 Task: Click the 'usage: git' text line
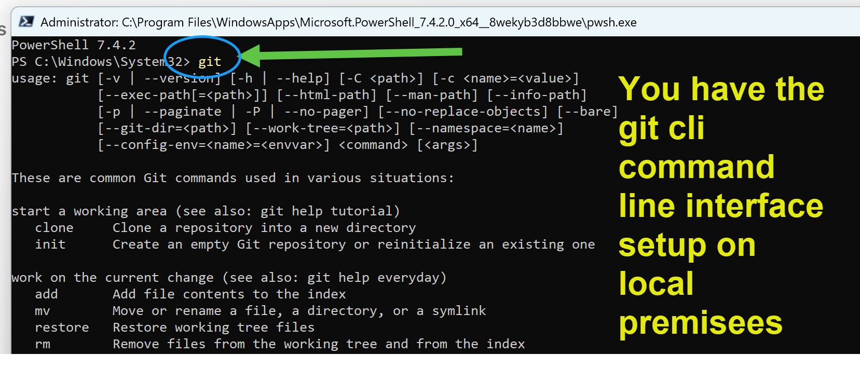[50, 78]
